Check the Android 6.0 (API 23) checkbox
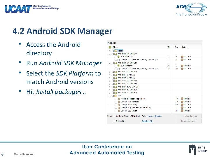 (113, 78)
